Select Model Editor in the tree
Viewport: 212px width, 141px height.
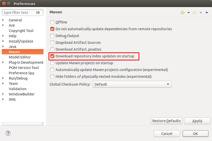20,57
